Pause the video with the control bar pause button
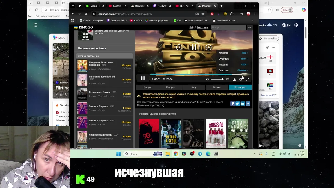The height and width of the screenshot is (188, 334). [143, 78]
